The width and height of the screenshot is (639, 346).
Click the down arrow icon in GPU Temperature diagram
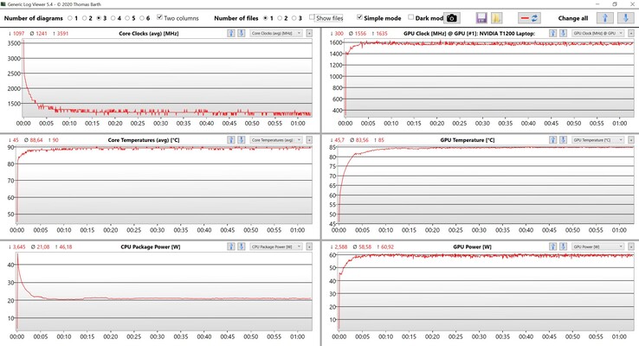pos(563,140)
